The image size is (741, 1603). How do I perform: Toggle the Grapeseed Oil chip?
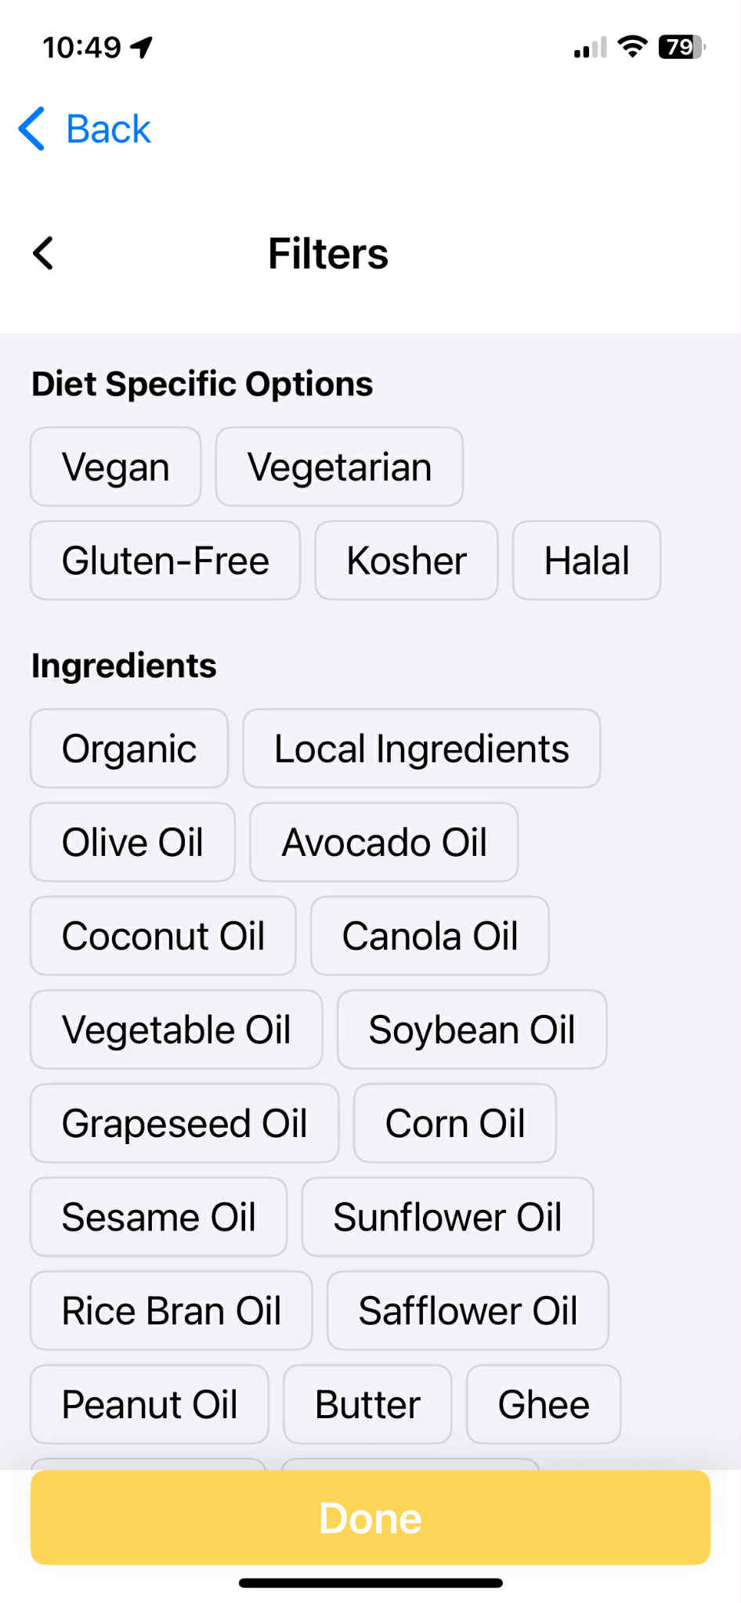(185, 1124)
